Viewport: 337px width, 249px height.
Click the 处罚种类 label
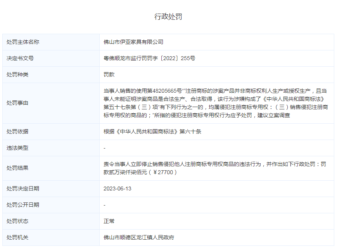coord(17,74)
